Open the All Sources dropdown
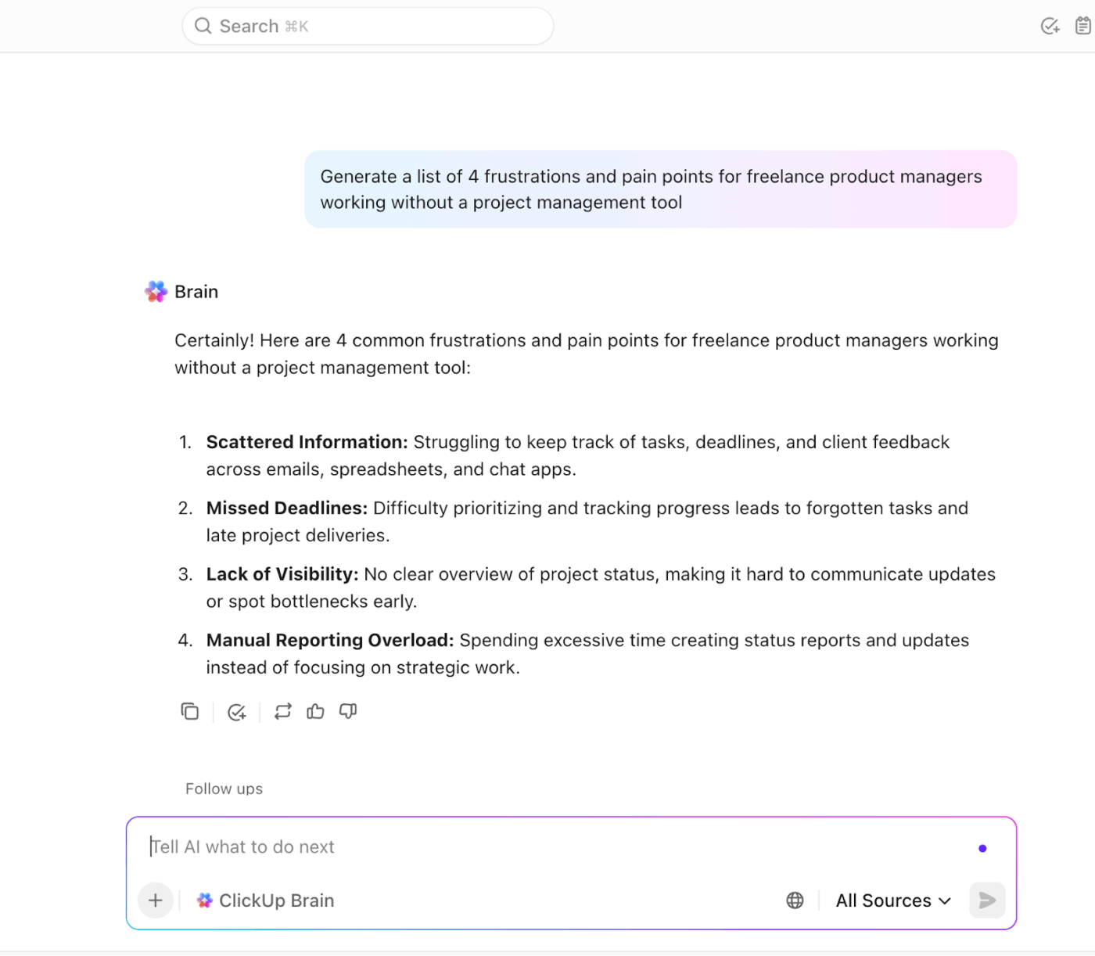Image resolution: width=1095 pixels, height=956 pixels. coord(893,900)
